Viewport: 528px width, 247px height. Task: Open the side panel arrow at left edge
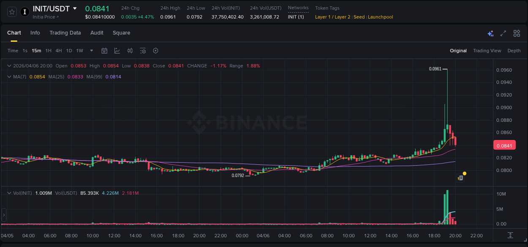4,215
